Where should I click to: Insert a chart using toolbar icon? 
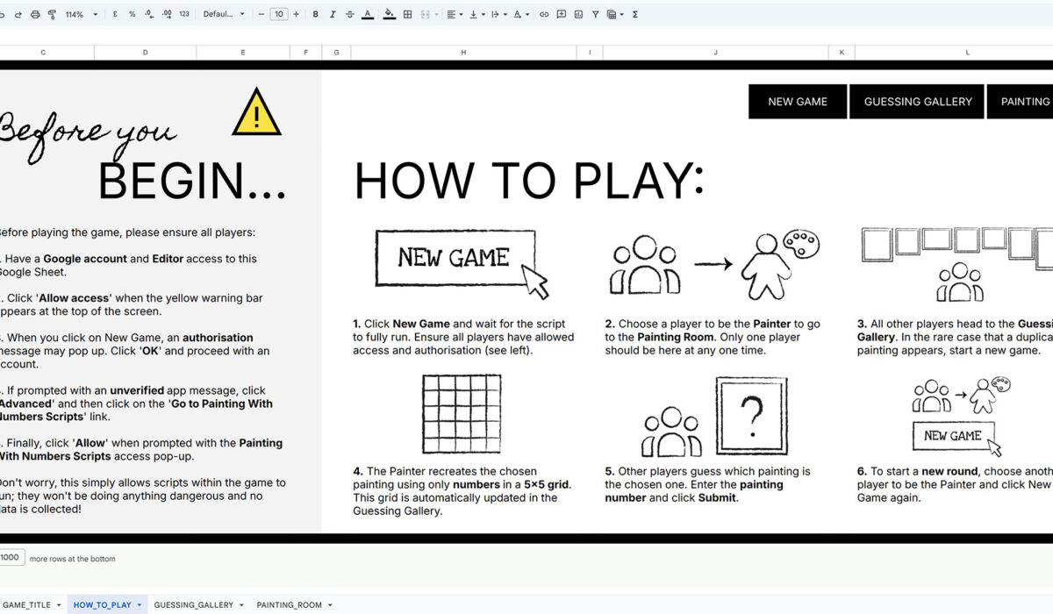tap(578, 15)
